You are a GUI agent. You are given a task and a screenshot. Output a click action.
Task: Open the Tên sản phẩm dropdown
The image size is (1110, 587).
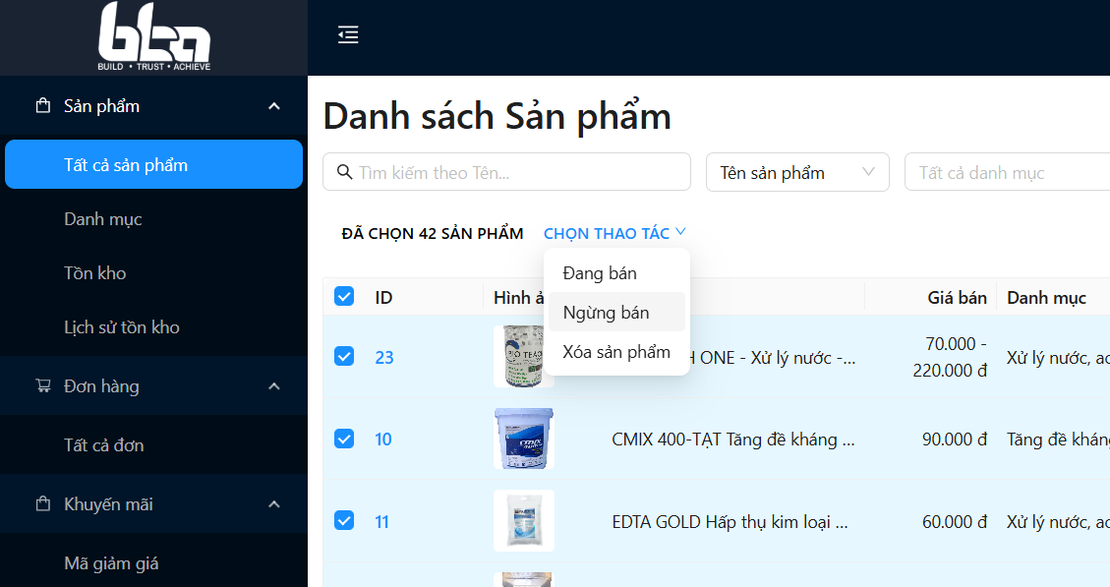point(797,172)
